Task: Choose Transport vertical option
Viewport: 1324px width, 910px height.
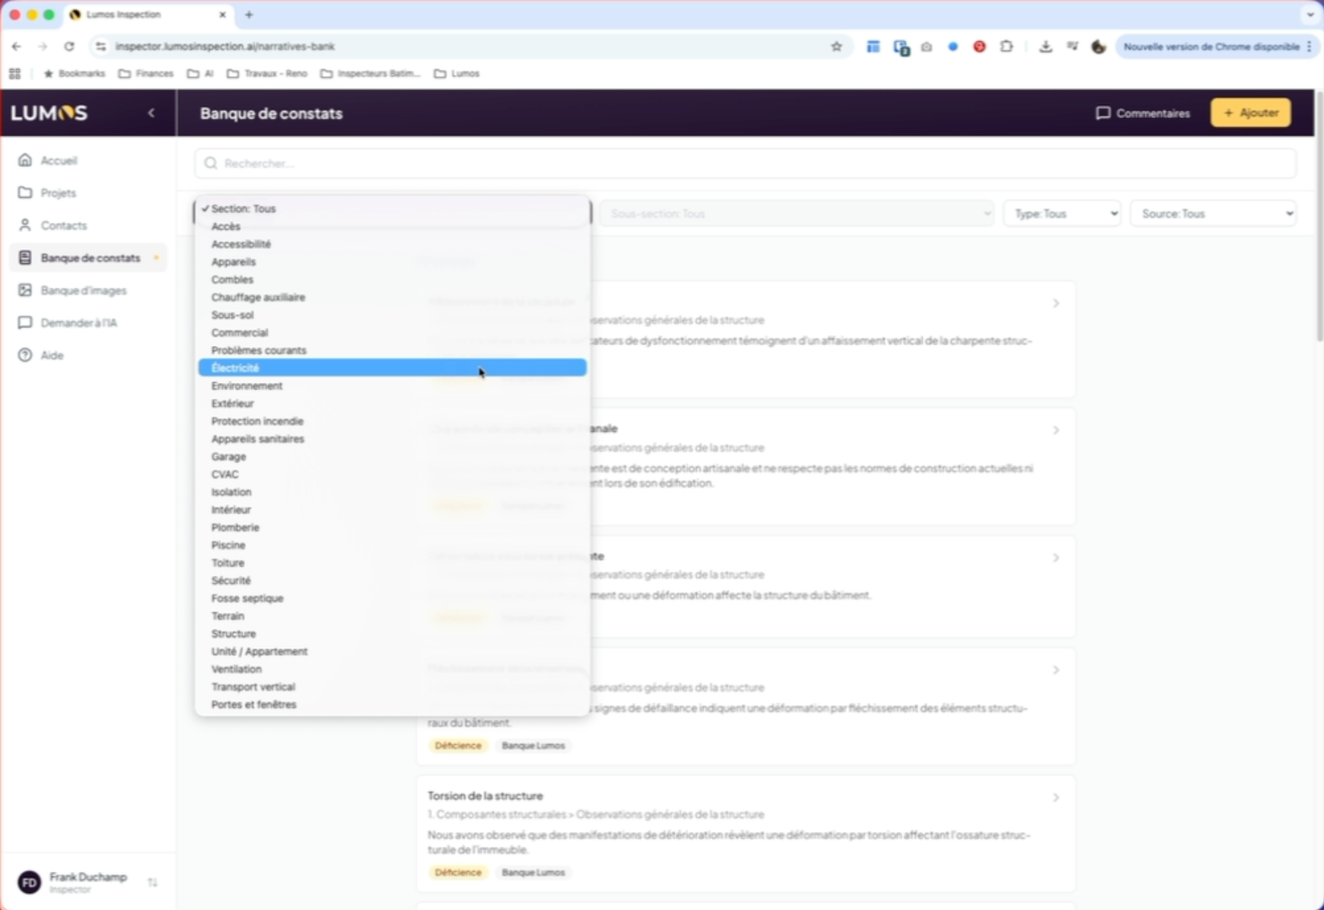Action: [x=392, y=687]
